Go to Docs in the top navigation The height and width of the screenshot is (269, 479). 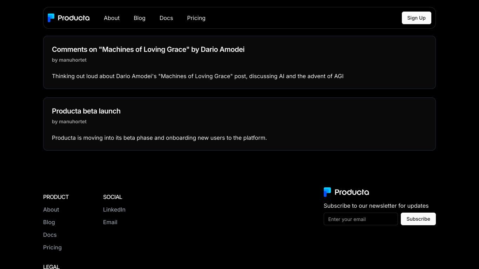pyautogui.click(x=166, y=18)
